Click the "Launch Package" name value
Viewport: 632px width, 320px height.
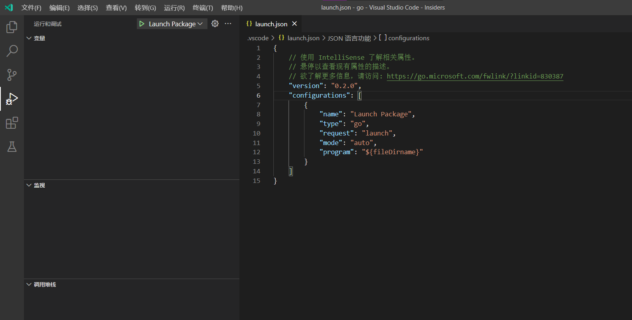[381, 114]
